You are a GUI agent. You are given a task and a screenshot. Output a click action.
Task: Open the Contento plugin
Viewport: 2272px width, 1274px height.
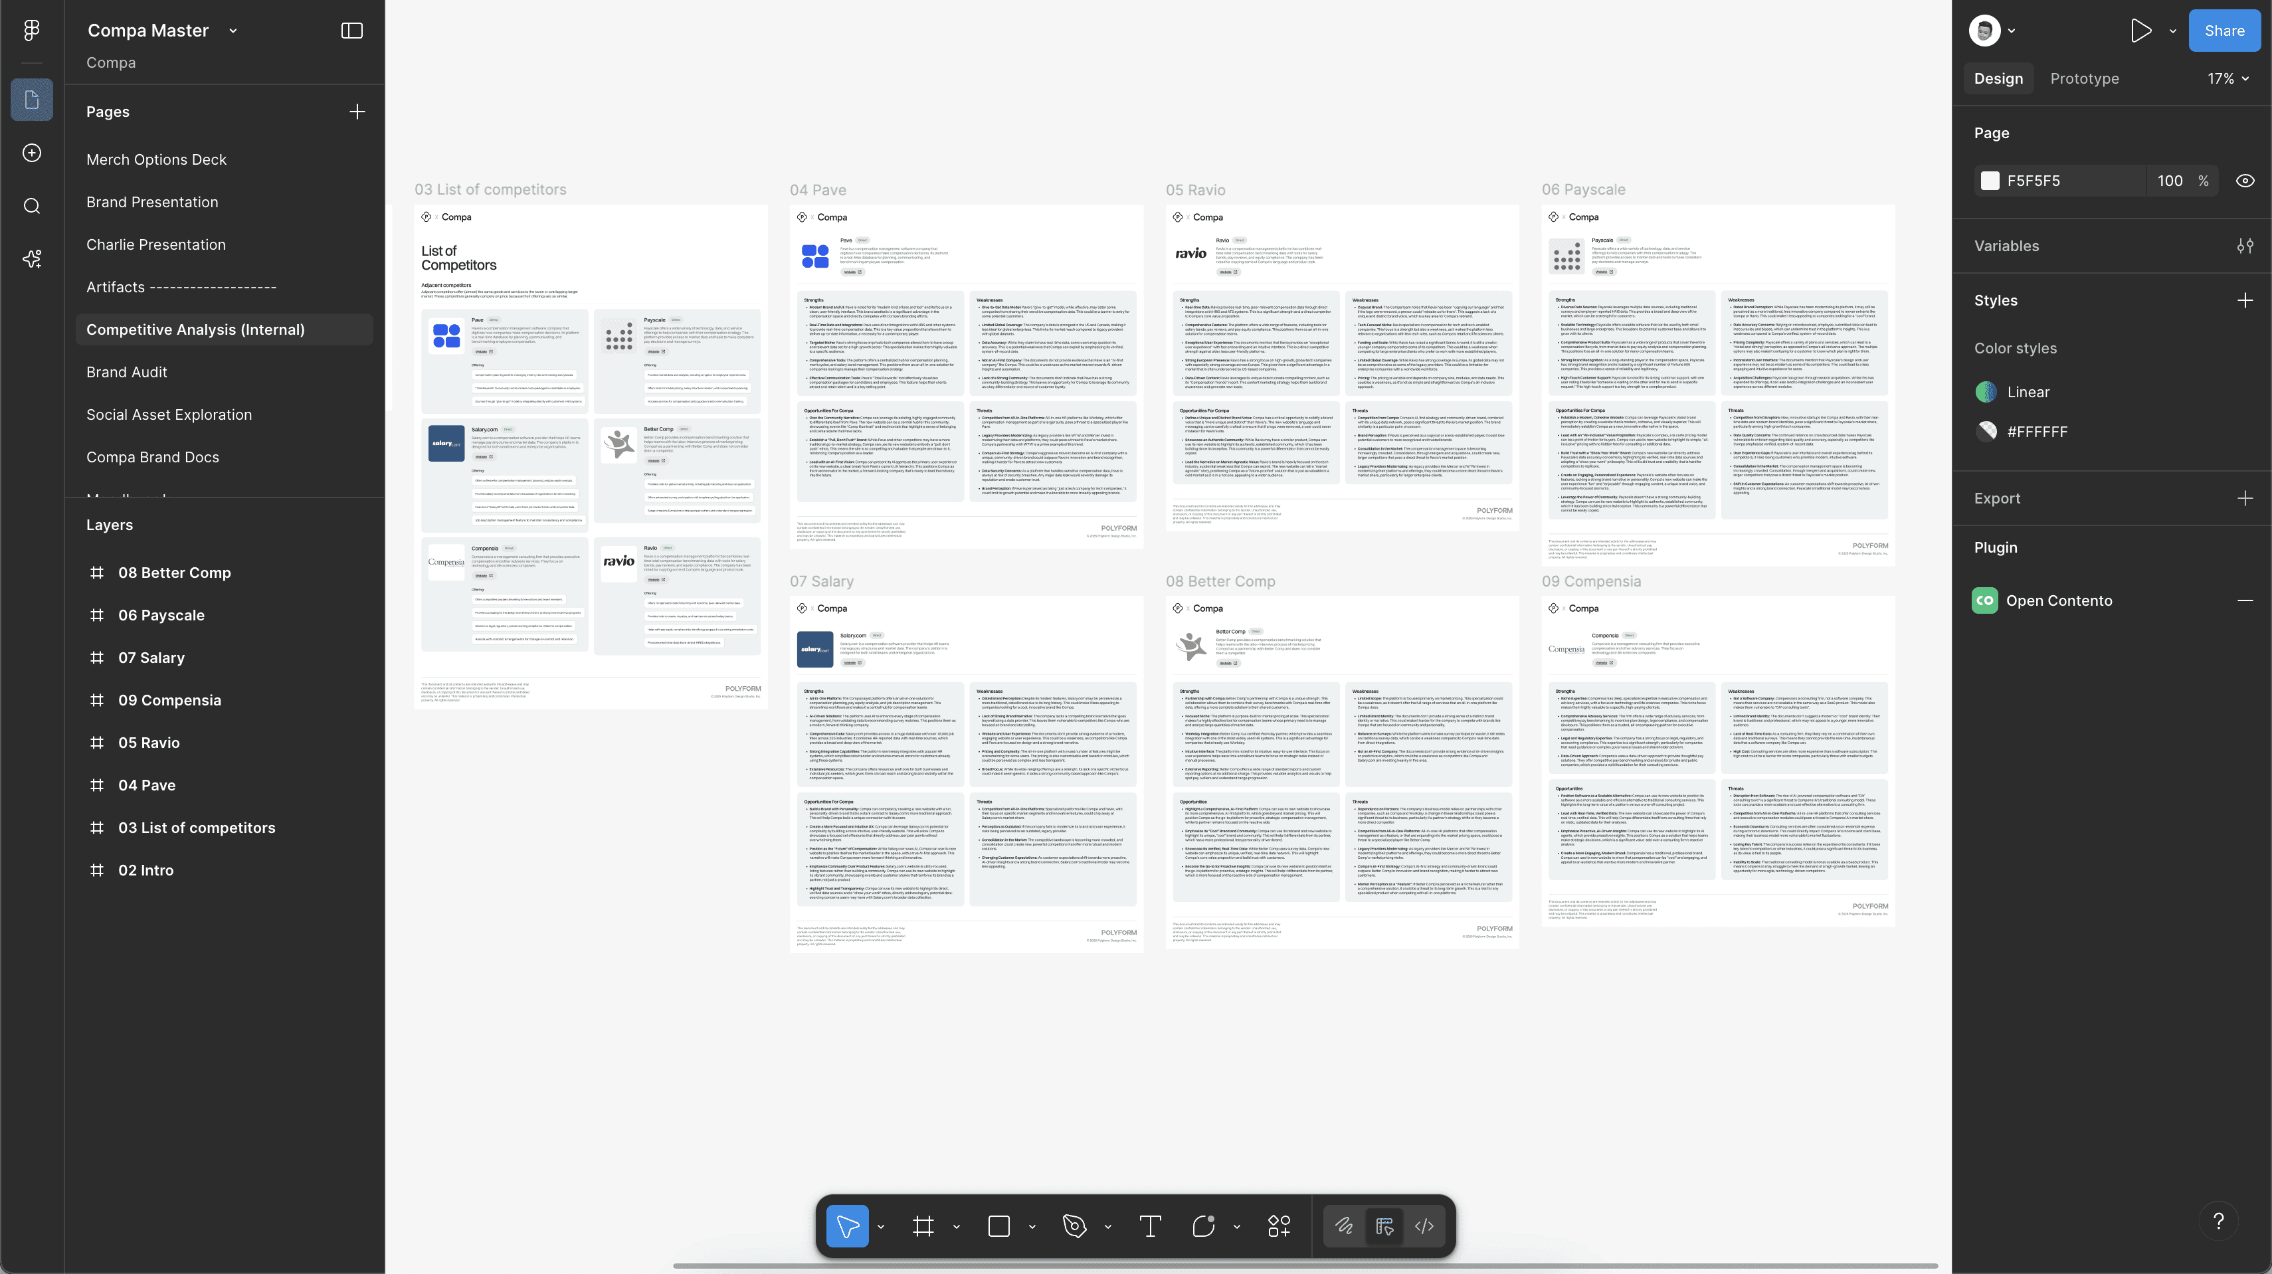(x=2059, y=600)
